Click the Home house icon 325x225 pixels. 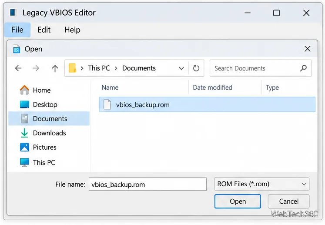[24, 90]
